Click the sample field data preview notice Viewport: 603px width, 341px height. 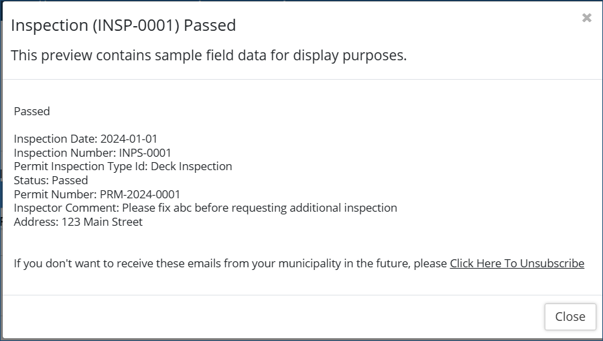(208, 56)
